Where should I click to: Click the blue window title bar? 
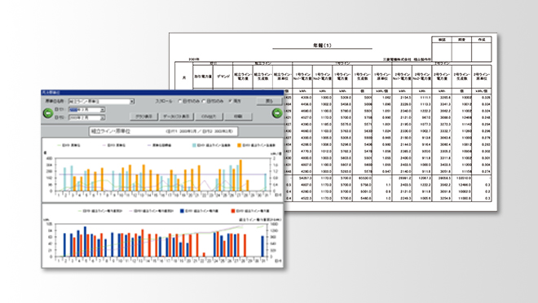pyautogui.click(x=162, y=92)
